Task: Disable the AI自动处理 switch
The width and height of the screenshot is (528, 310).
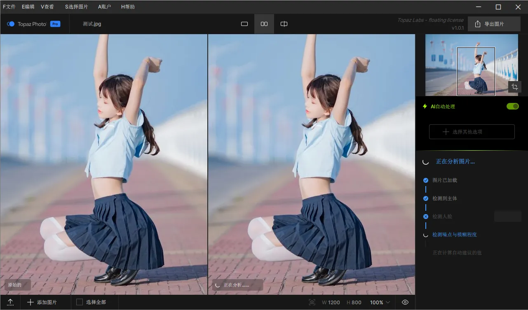Action: click(512, 106)
